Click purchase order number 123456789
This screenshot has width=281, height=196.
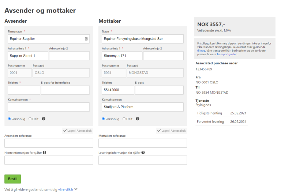pyautogui.click(x=204, y=69)
